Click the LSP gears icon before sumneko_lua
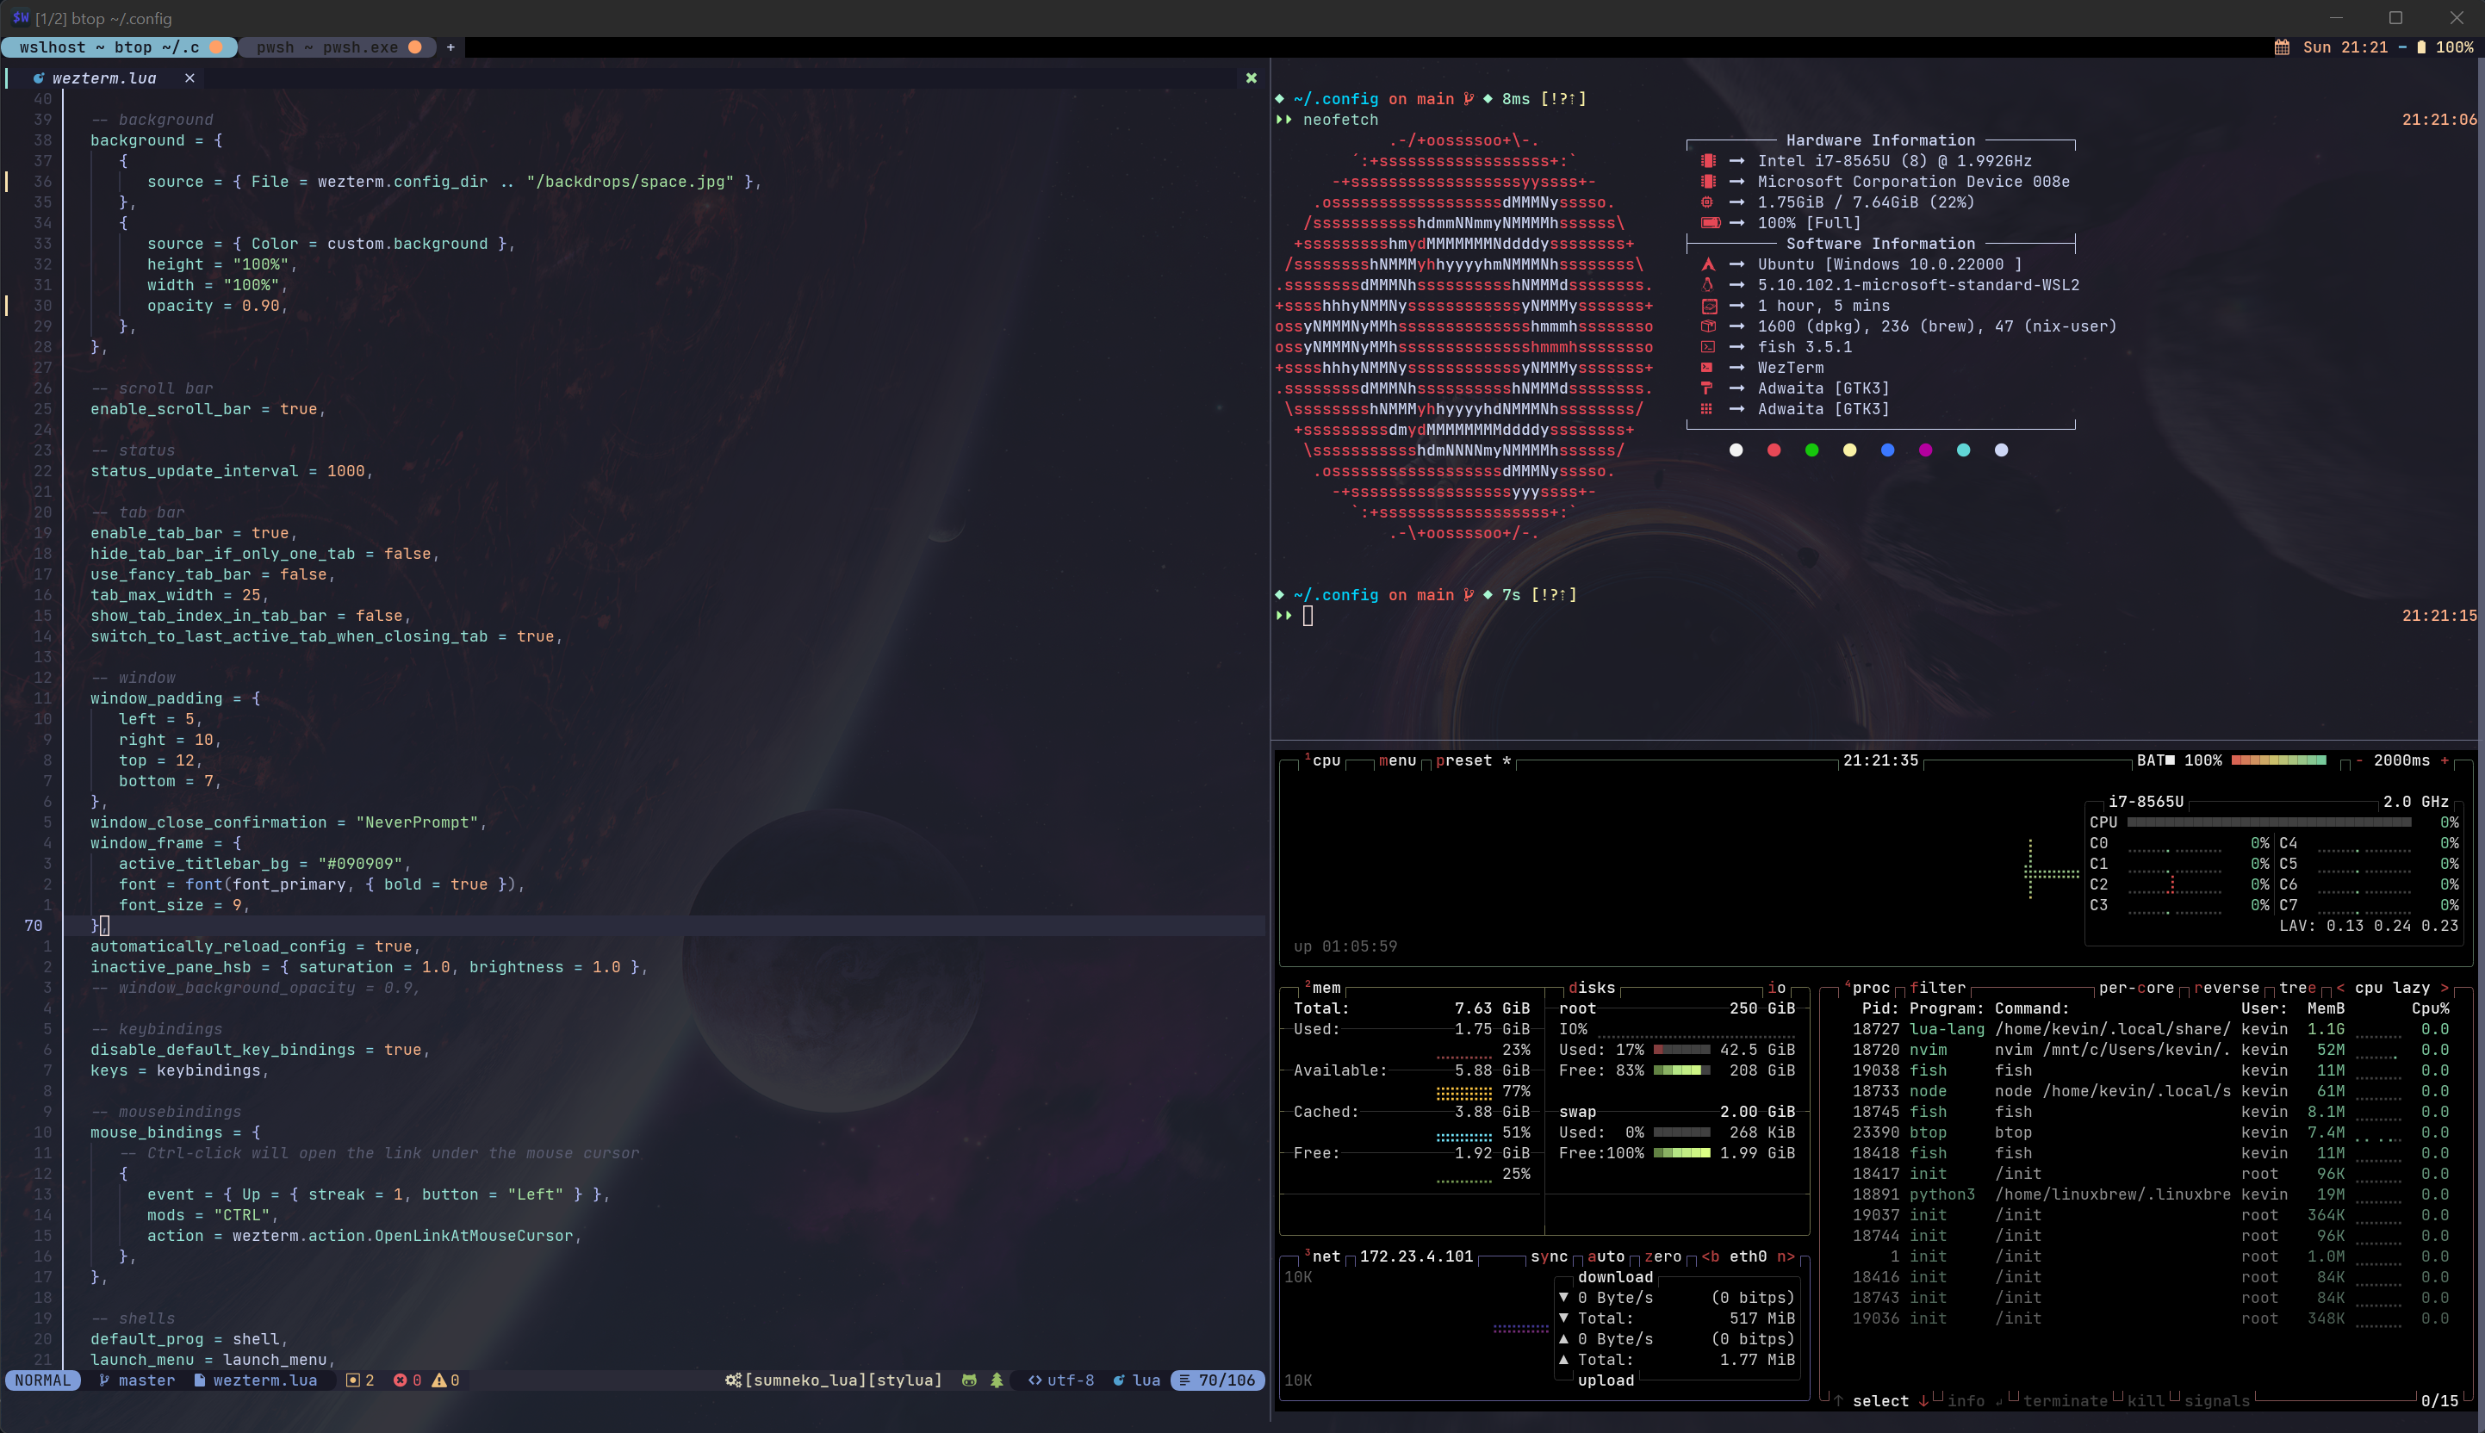Image resolution: width=2485 pixels, height=1433 pixels. (x=733, y=1380)
